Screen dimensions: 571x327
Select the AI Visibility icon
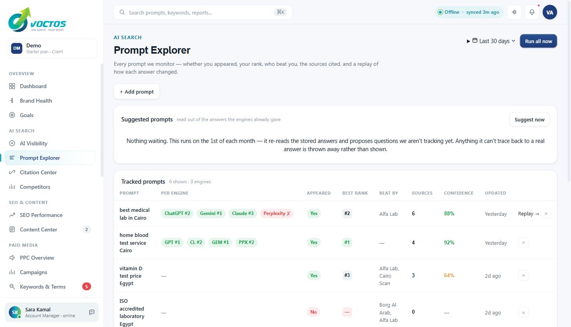coord(12,143)
